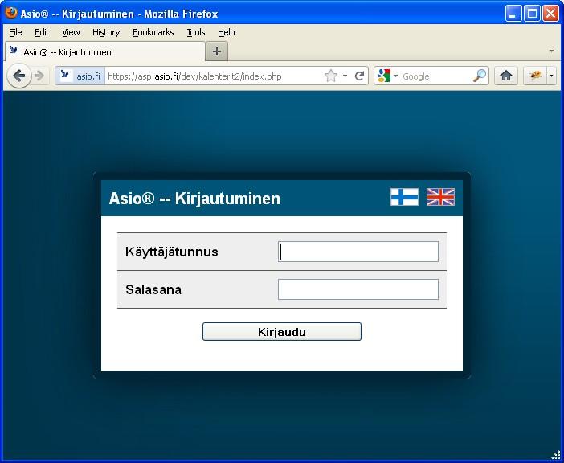Open the History menu
564x463 pixels.
106,32
